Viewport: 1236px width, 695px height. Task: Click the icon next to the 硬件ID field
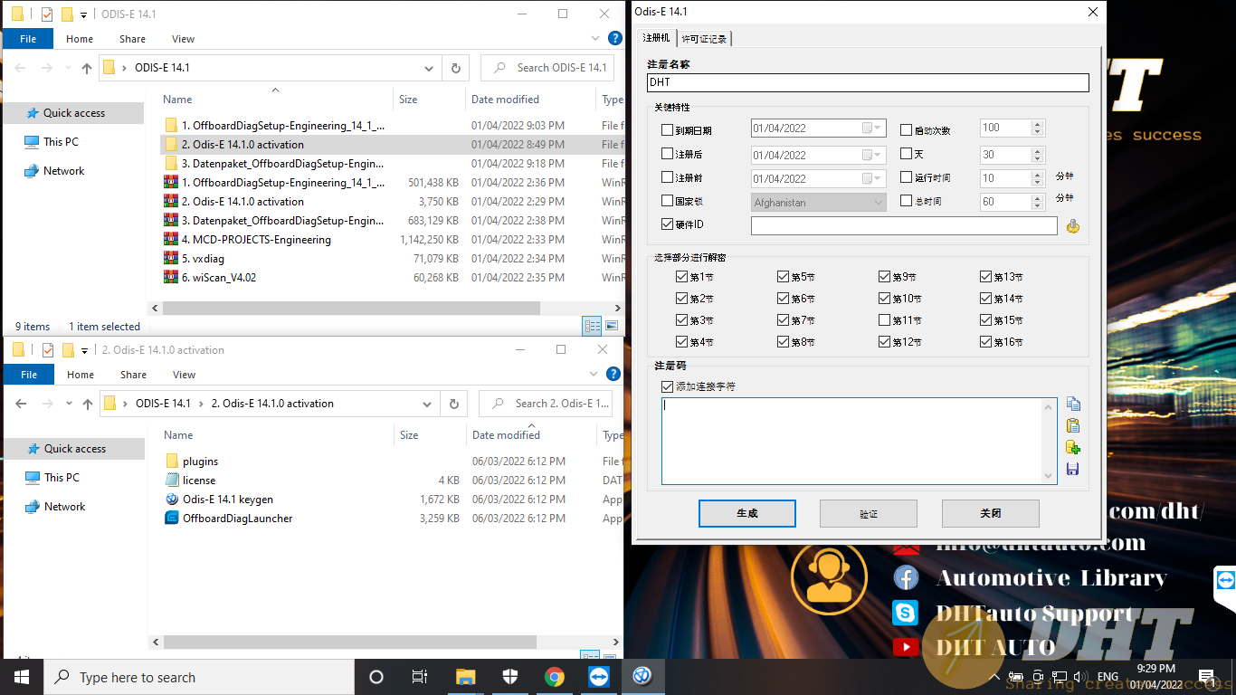[1073, 226]
